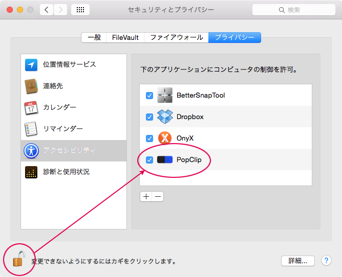Click the Diagnostics & Usage icon

(x=31, y=172)
